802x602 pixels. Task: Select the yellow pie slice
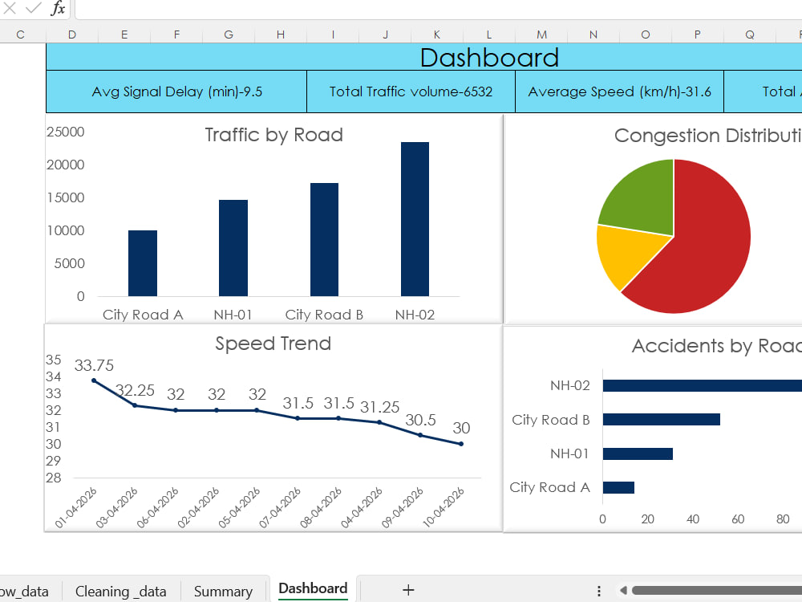pos(626,254)
